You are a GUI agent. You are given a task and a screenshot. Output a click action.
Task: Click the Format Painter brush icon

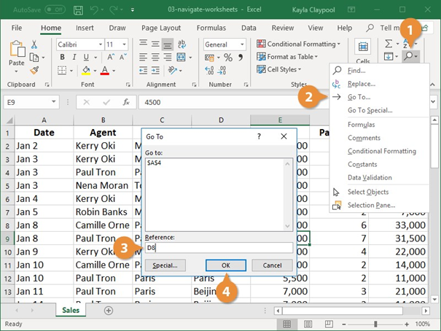(34, 70)
